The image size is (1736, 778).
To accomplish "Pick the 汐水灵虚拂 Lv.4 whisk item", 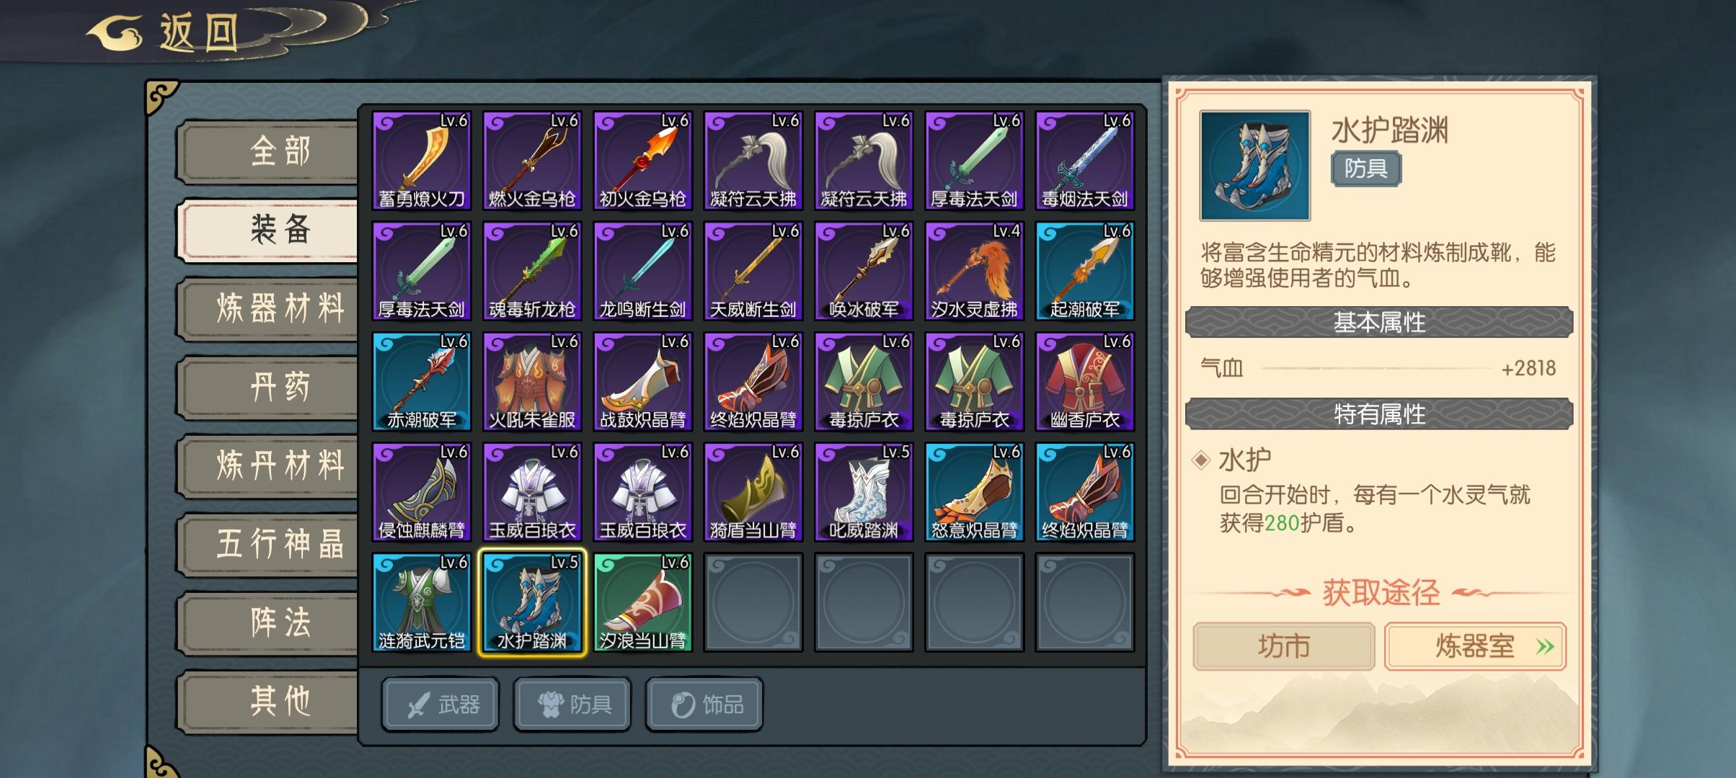I will (x=974, y=271).
